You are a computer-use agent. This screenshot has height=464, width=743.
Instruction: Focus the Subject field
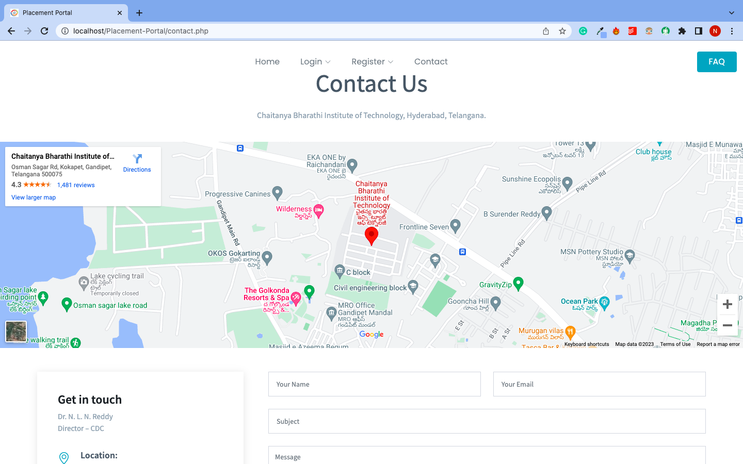tap(487, 421)
